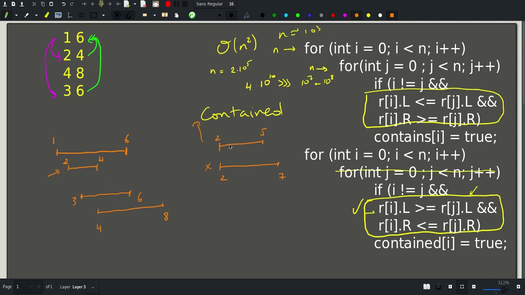Select the Text tool
This screenshot has width=525, height=295.
[x=70, y=15]
